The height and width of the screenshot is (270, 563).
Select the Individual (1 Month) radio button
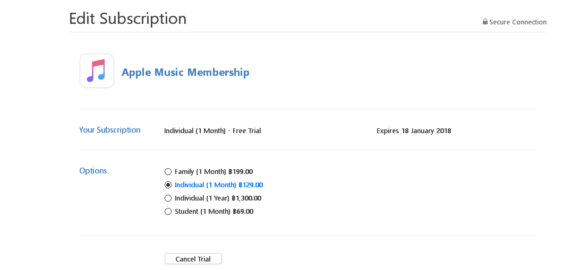click(x=168, y=185)
